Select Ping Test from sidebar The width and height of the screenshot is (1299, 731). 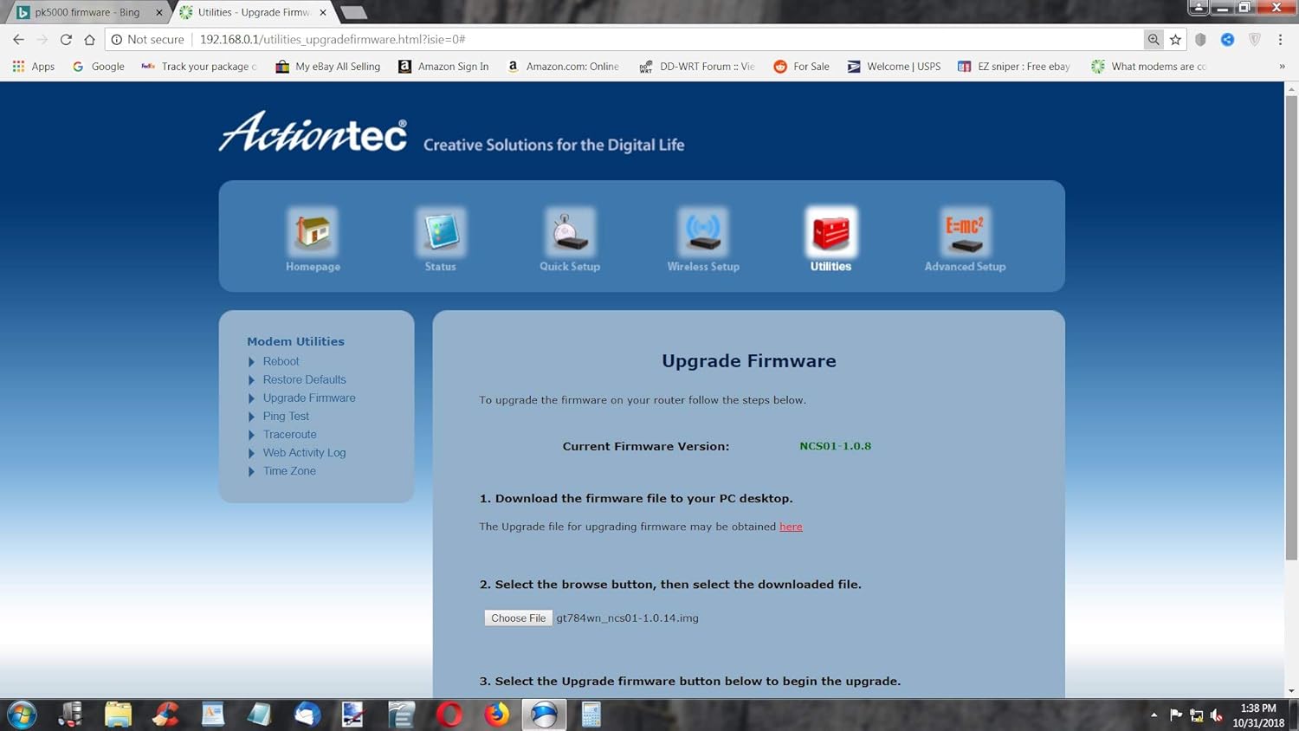286,416
